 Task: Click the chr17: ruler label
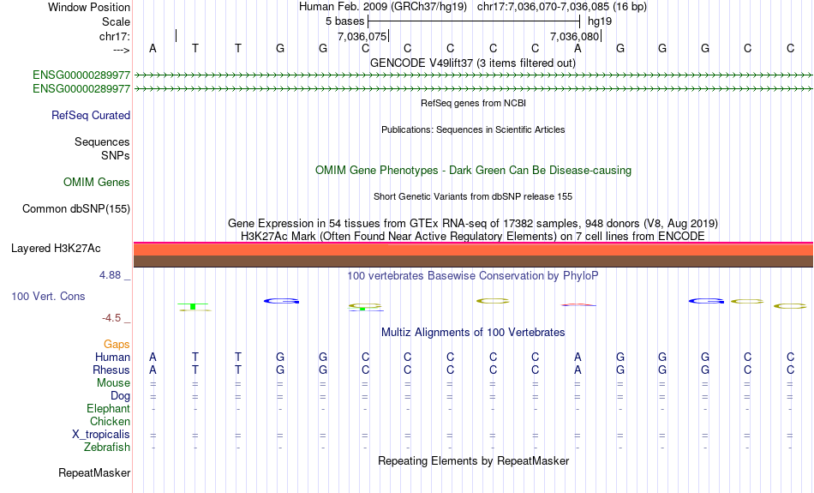coord(115,36)
